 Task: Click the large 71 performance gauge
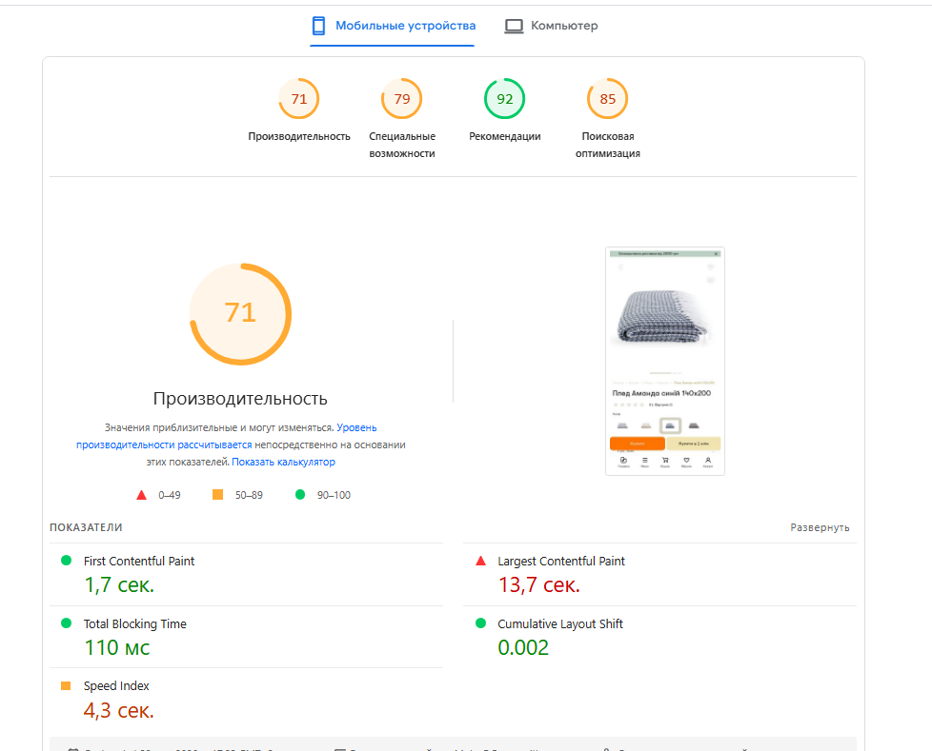click(240, 313)
